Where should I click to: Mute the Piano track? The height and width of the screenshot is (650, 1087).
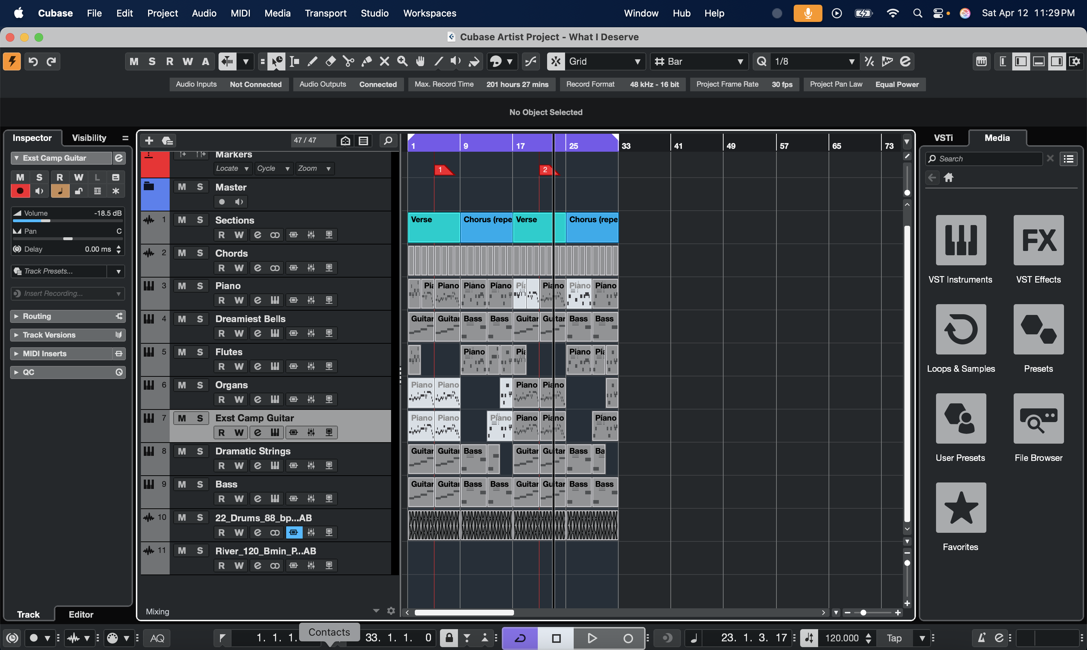click(x=182, y=286)
